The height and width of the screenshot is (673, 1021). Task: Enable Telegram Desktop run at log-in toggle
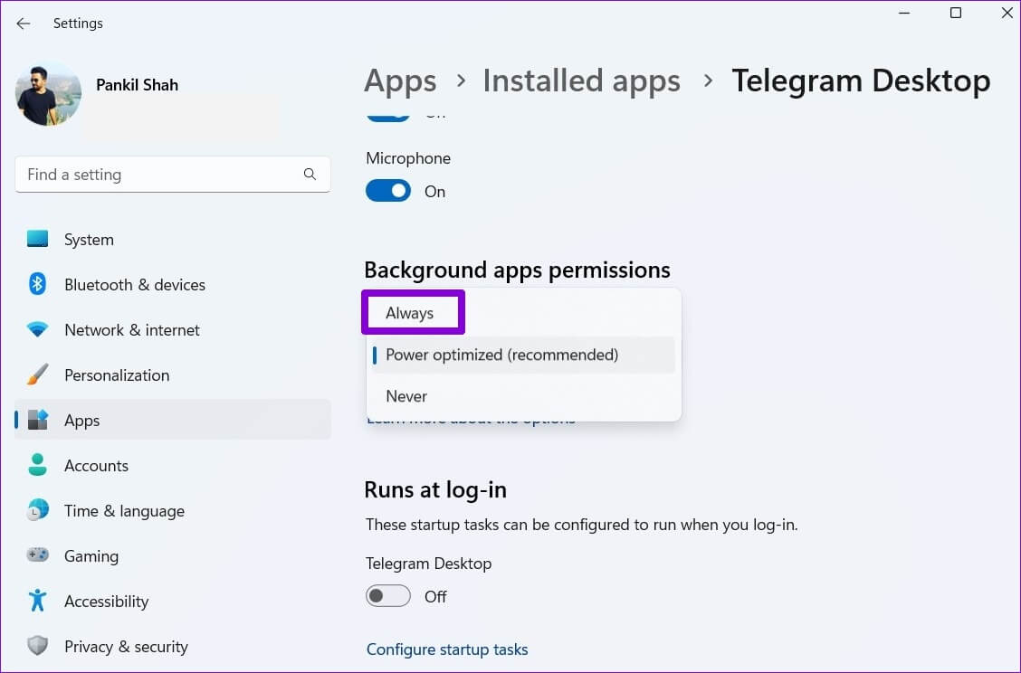(x=388, y=595)
